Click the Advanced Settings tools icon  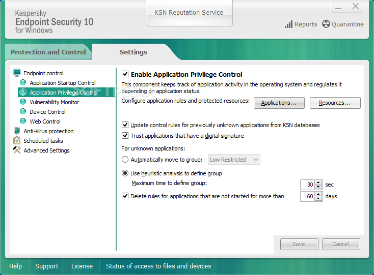(x=17, y=150)
